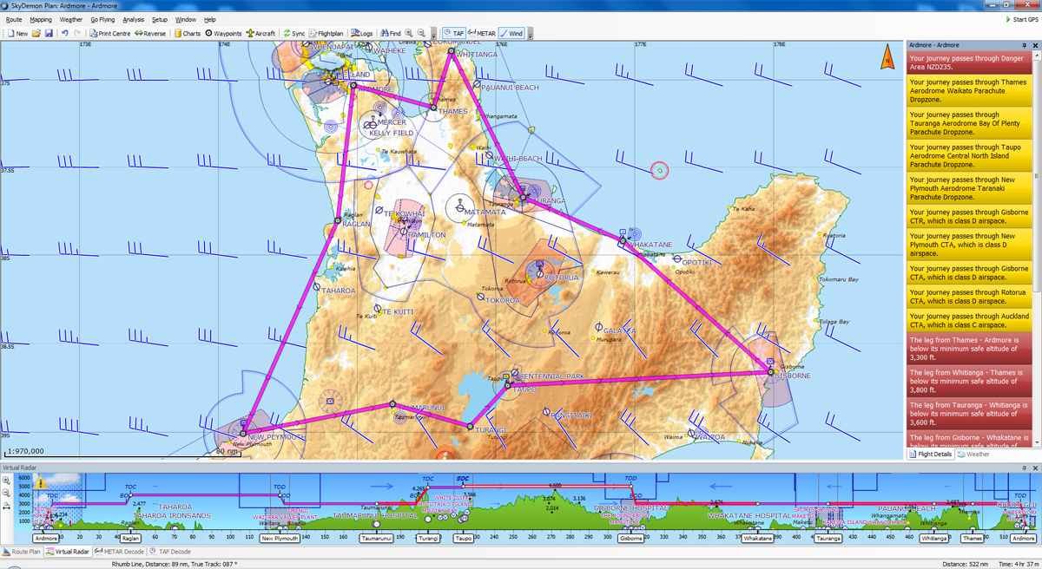Click the Find binoculars button
Viewport: 1042px width, 569px height.
(x=389, y=33)
